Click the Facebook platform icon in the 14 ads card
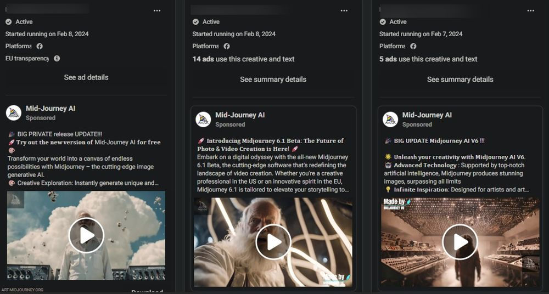The height and width of the screenshot is (294, 549). tap(226, 47)
